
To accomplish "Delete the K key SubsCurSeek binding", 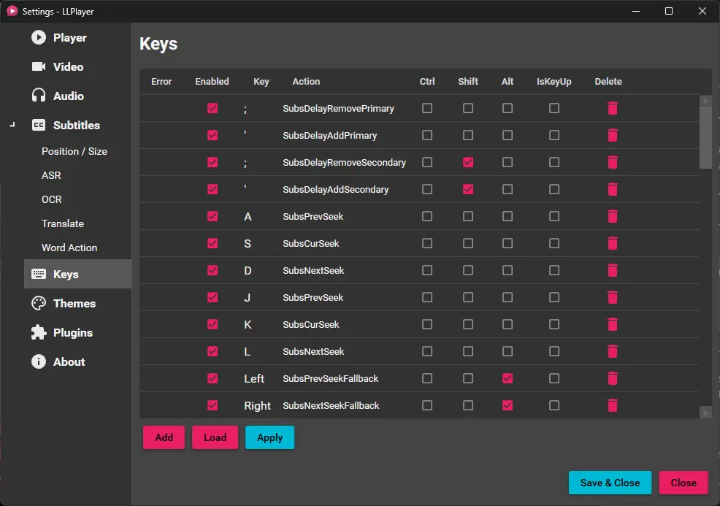I will pyautogui.click(x=613, y=325).
